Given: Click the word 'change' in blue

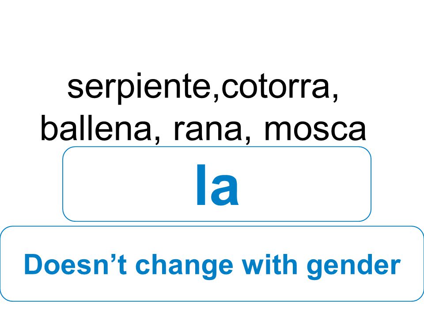Looking at the screenshot, I should pos(185,266).
